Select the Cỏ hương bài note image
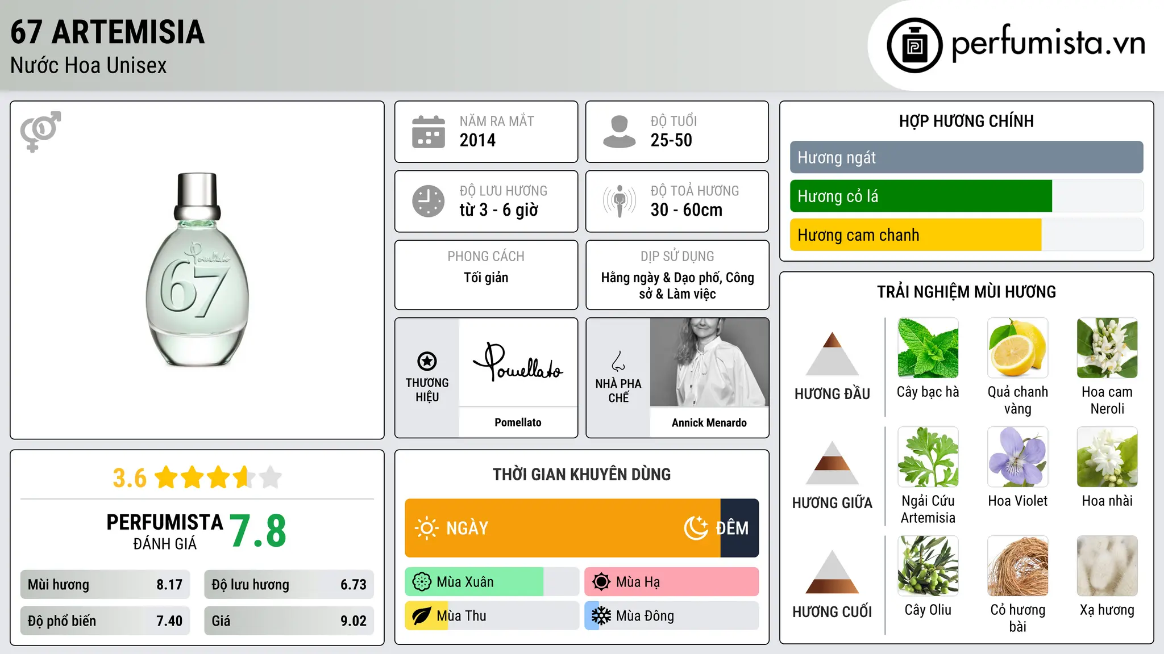Image resolution: width=1164 pixels, height=654 pixels. (1018, 566)
